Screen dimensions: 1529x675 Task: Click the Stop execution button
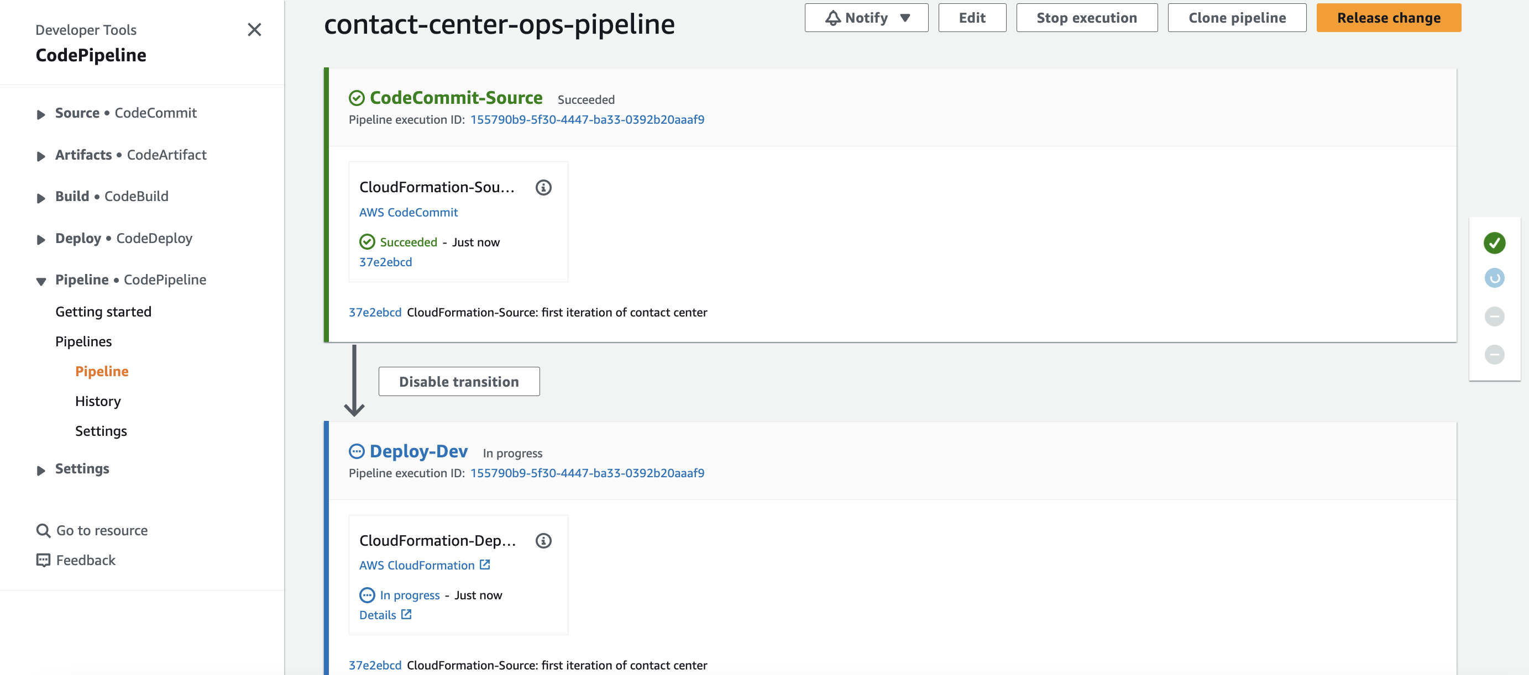coord(1086,18)
